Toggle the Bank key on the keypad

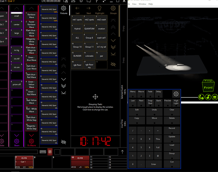point(158,103)
